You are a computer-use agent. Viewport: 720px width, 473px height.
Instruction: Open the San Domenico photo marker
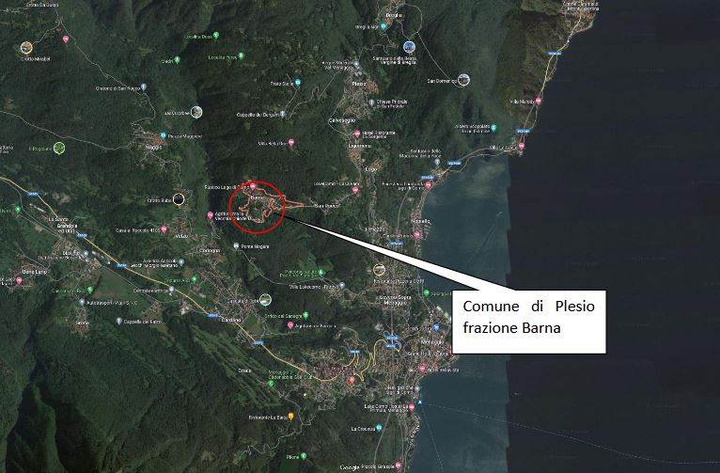pyautogui.click(x=463, y=80)
